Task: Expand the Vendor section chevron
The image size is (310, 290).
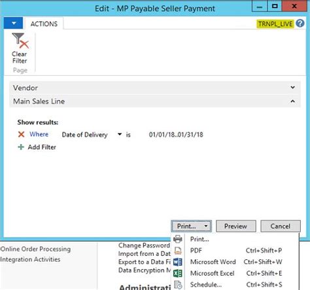Action: (x=292, y=88)
